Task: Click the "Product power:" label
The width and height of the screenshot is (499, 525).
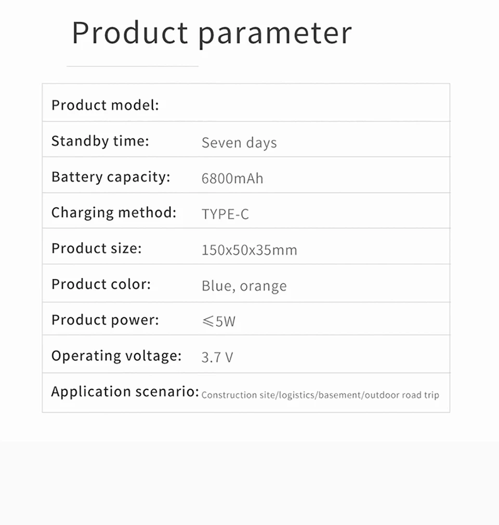Action: [x=105, y=320]
